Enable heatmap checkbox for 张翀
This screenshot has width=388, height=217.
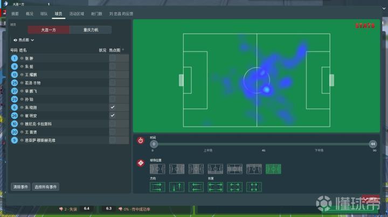point(112,58)
